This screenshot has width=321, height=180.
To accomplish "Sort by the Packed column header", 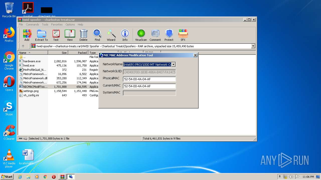I will [x=78, y=53].
